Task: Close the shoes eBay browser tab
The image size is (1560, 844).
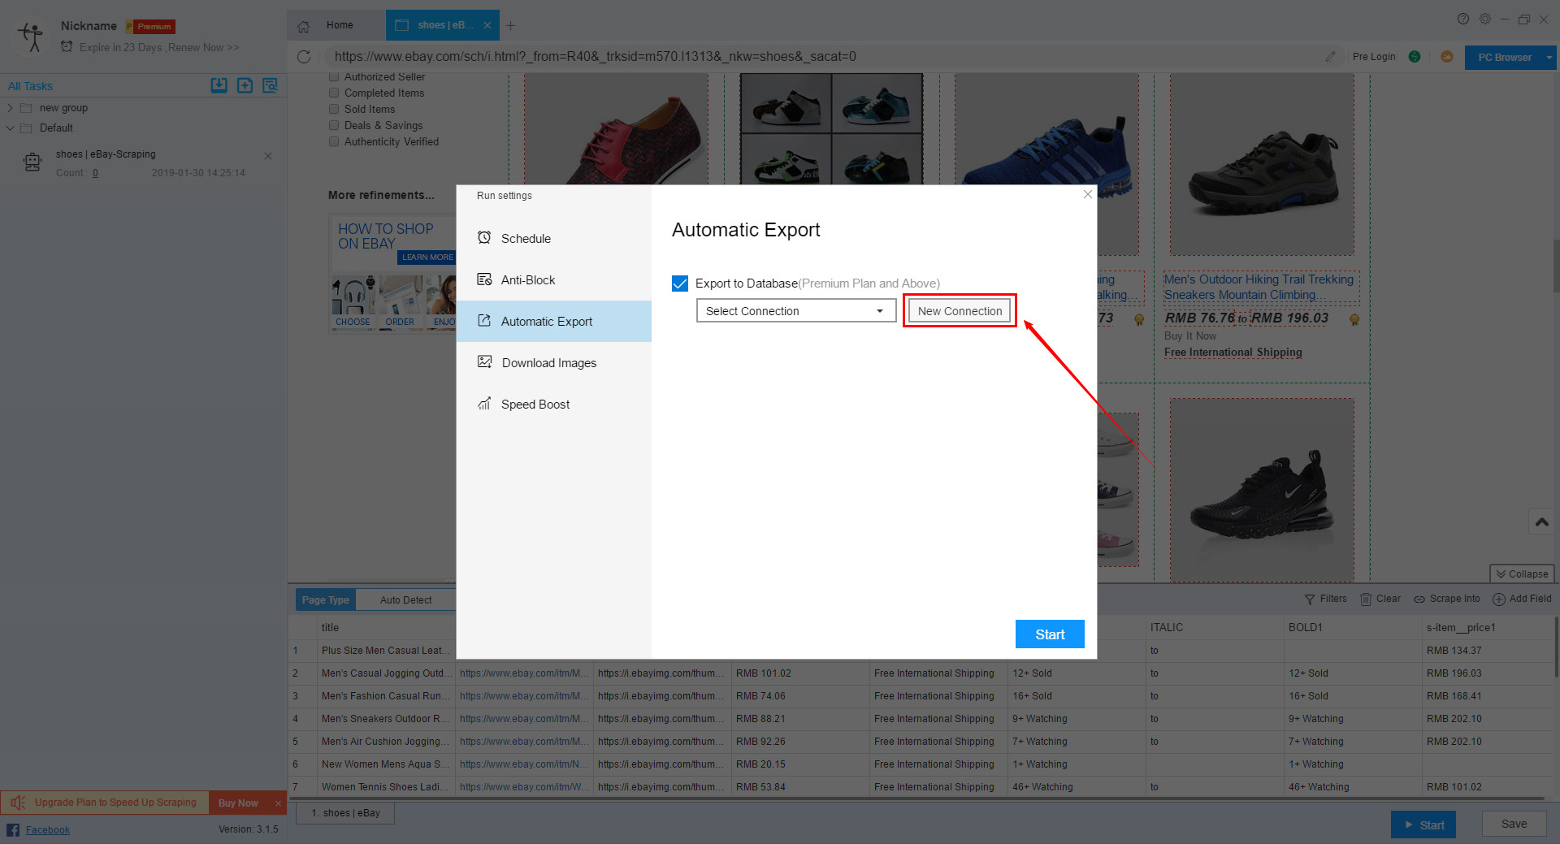Action: [487, 25]
